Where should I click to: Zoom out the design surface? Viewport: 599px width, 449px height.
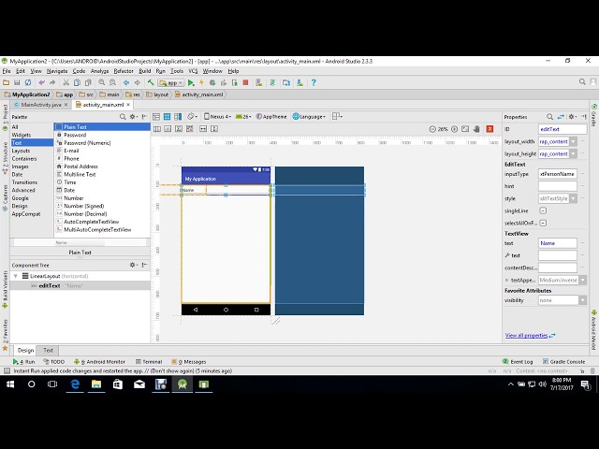coord(432,129)
